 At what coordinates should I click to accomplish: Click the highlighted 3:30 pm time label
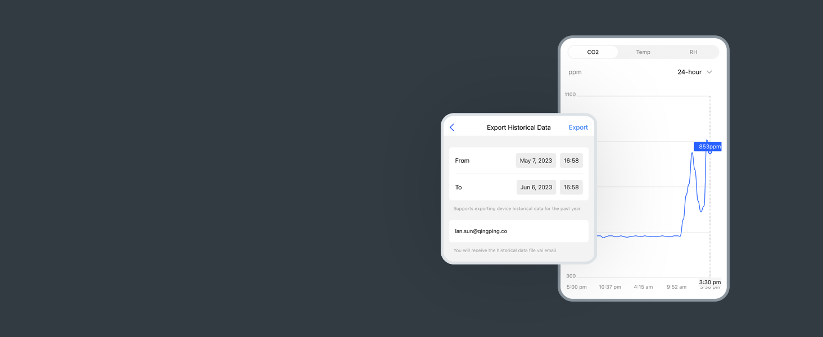[x=709, y=282]
